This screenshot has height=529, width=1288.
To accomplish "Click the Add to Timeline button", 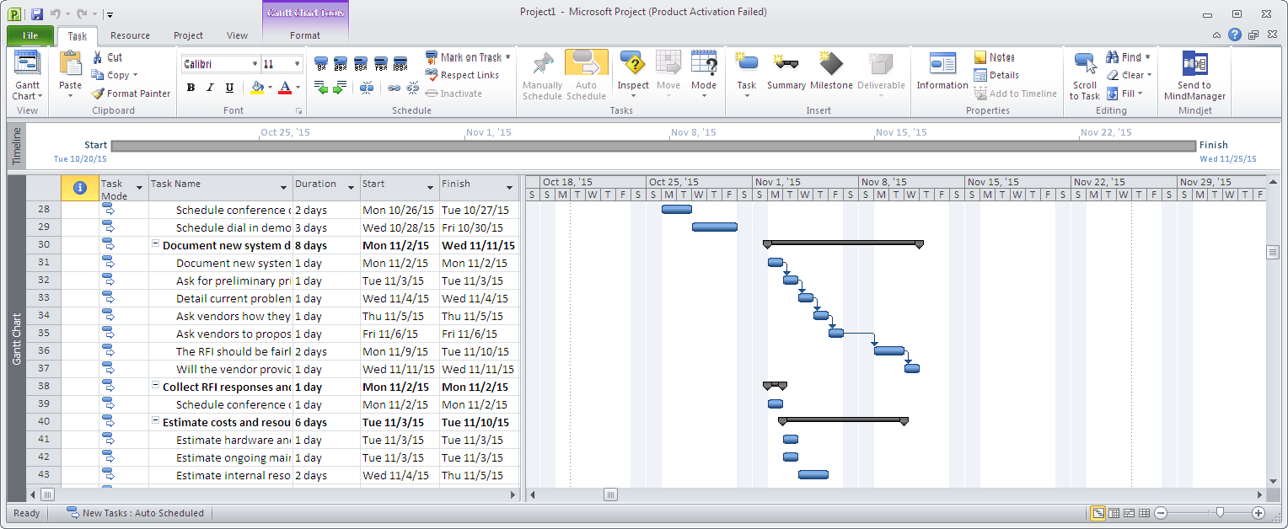I will 1016,94.
